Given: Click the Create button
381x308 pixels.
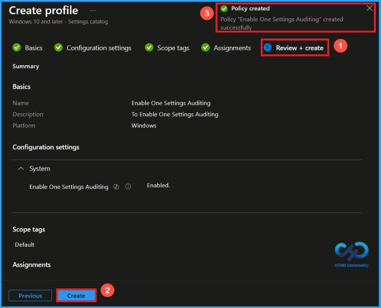Looking at the screenshot, I should pos(76,296).
